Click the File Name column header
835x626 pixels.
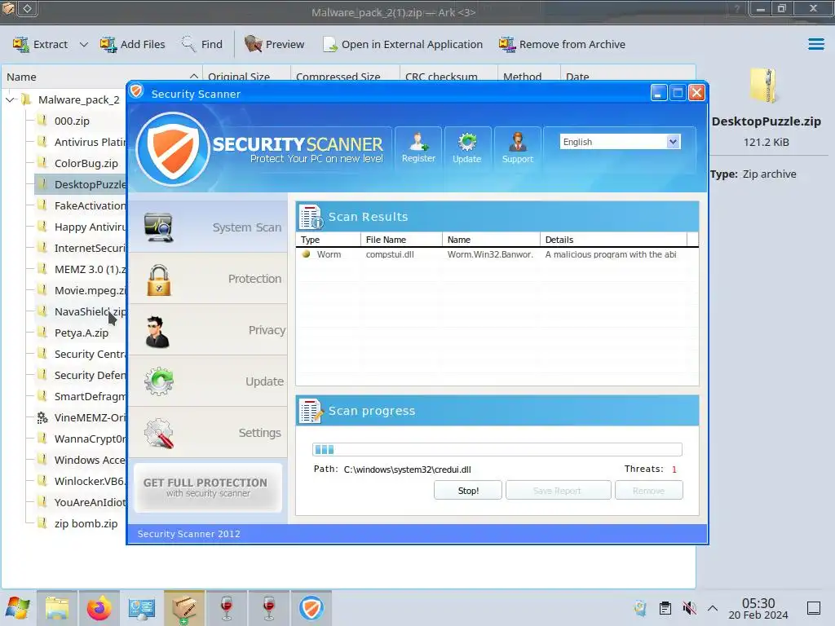point(401,240)
